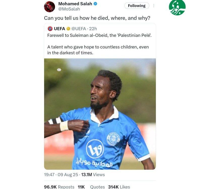Toggle the Following button
The height and width of the screenshot is (189, 200).
point(137,6)
